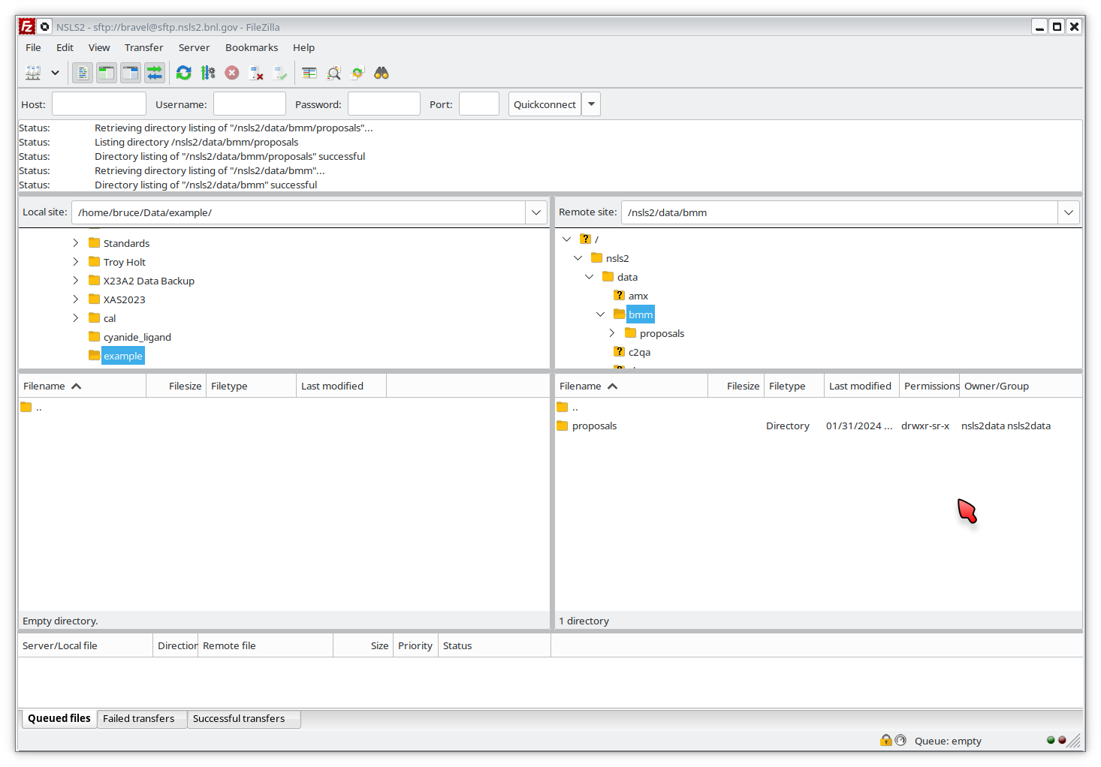Screen dimensions: 1101x767
Task: Select the proposals directory in remote list
Action: [x=819, y=426]
